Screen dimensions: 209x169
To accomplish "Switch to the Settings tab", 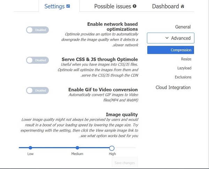I will pos(59,6).
